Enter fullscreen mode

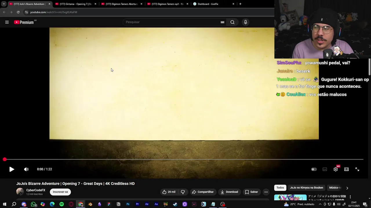tap(357, 169)
